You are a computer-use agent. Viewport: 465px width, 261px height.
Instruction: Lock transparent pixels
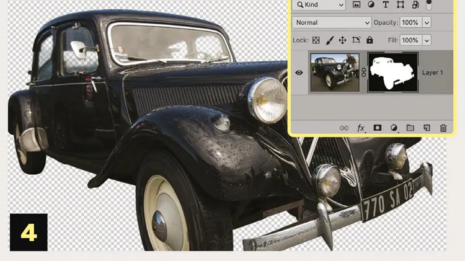point(316,40)
